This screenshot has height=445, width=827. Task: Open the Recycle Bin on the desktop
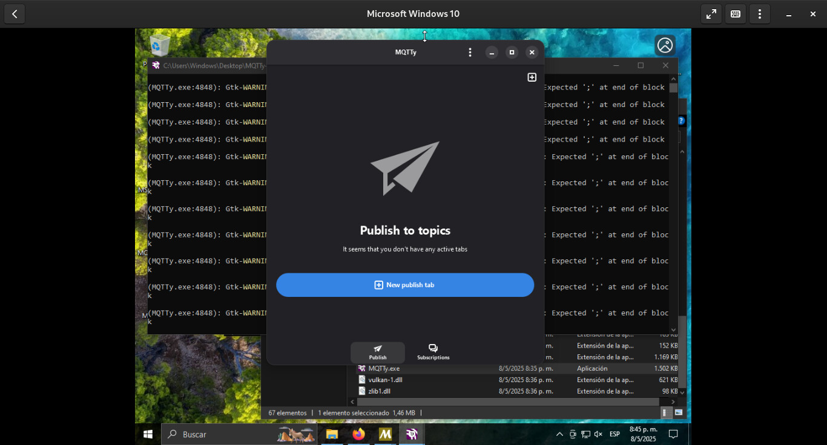(x=159, y=45)
